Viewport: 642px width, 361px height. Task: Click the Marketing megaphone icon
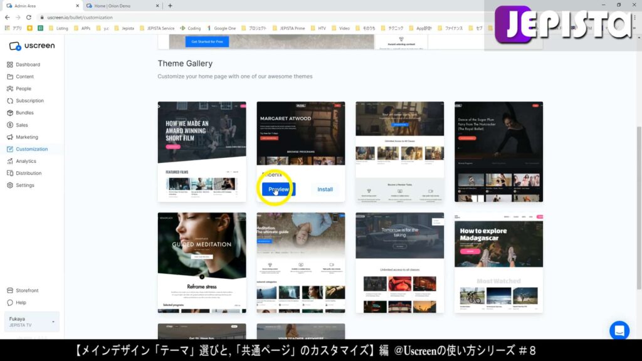10,137
